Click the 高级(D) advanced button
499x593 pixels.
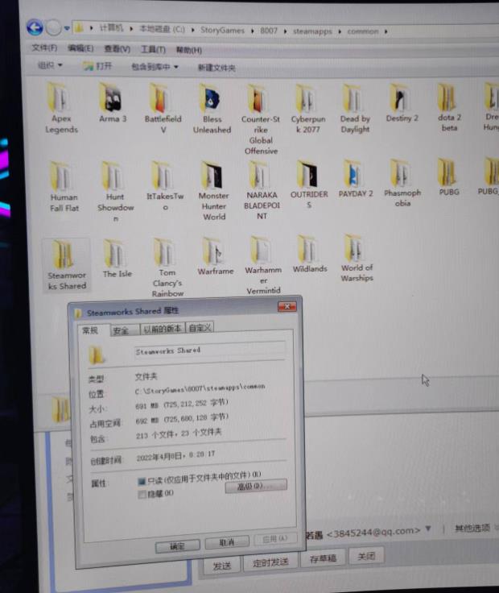click(256, 486)
